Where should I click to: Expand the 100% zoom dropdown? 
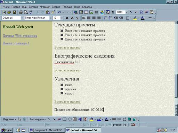(x=127, y=12)
